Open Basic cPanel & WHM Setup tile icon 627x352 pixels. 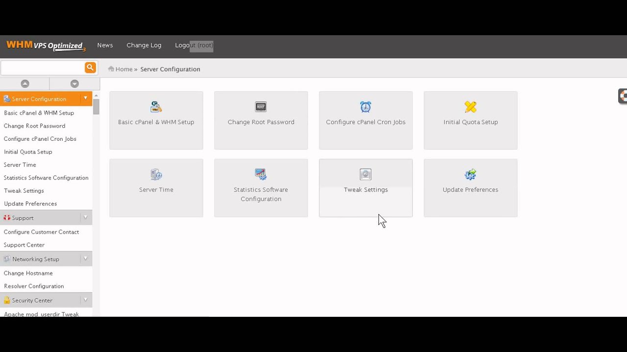156,107
